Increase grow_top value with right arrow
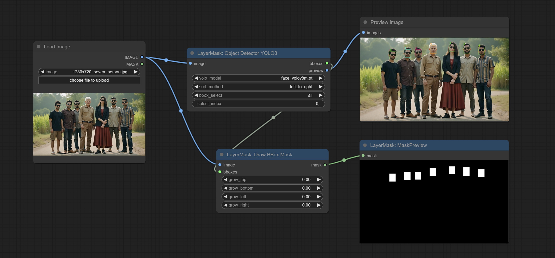 (319, 179)
